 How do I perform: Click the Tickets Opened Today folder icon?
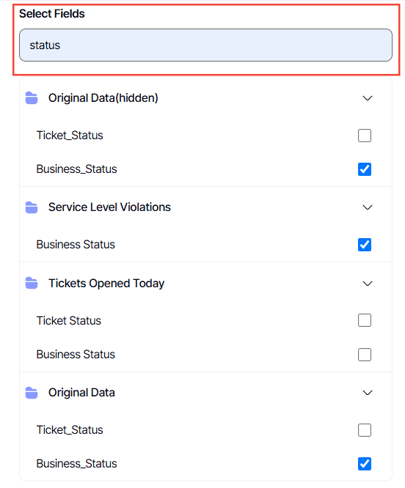point(32,284)
